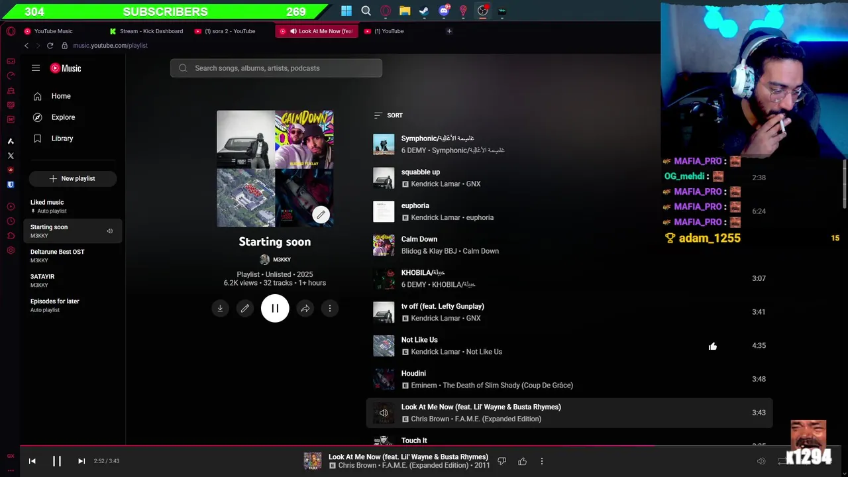Open Opera sidebar settings gear
The image size is (848, 477).
(11, 250)
